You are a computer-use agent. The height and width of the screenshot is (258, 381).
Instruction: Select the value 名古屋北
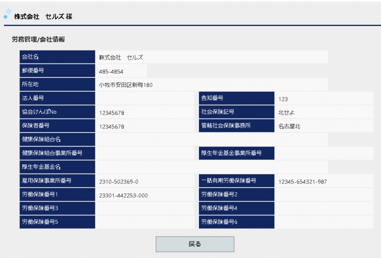(x=289, y=127)
